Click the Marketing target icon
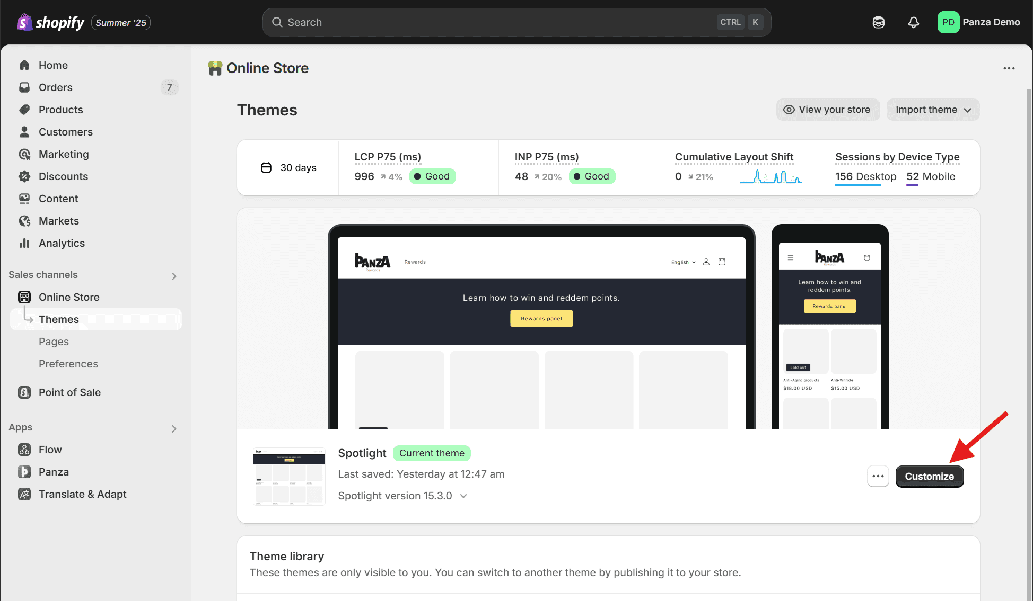 click(x=24, y=154)
